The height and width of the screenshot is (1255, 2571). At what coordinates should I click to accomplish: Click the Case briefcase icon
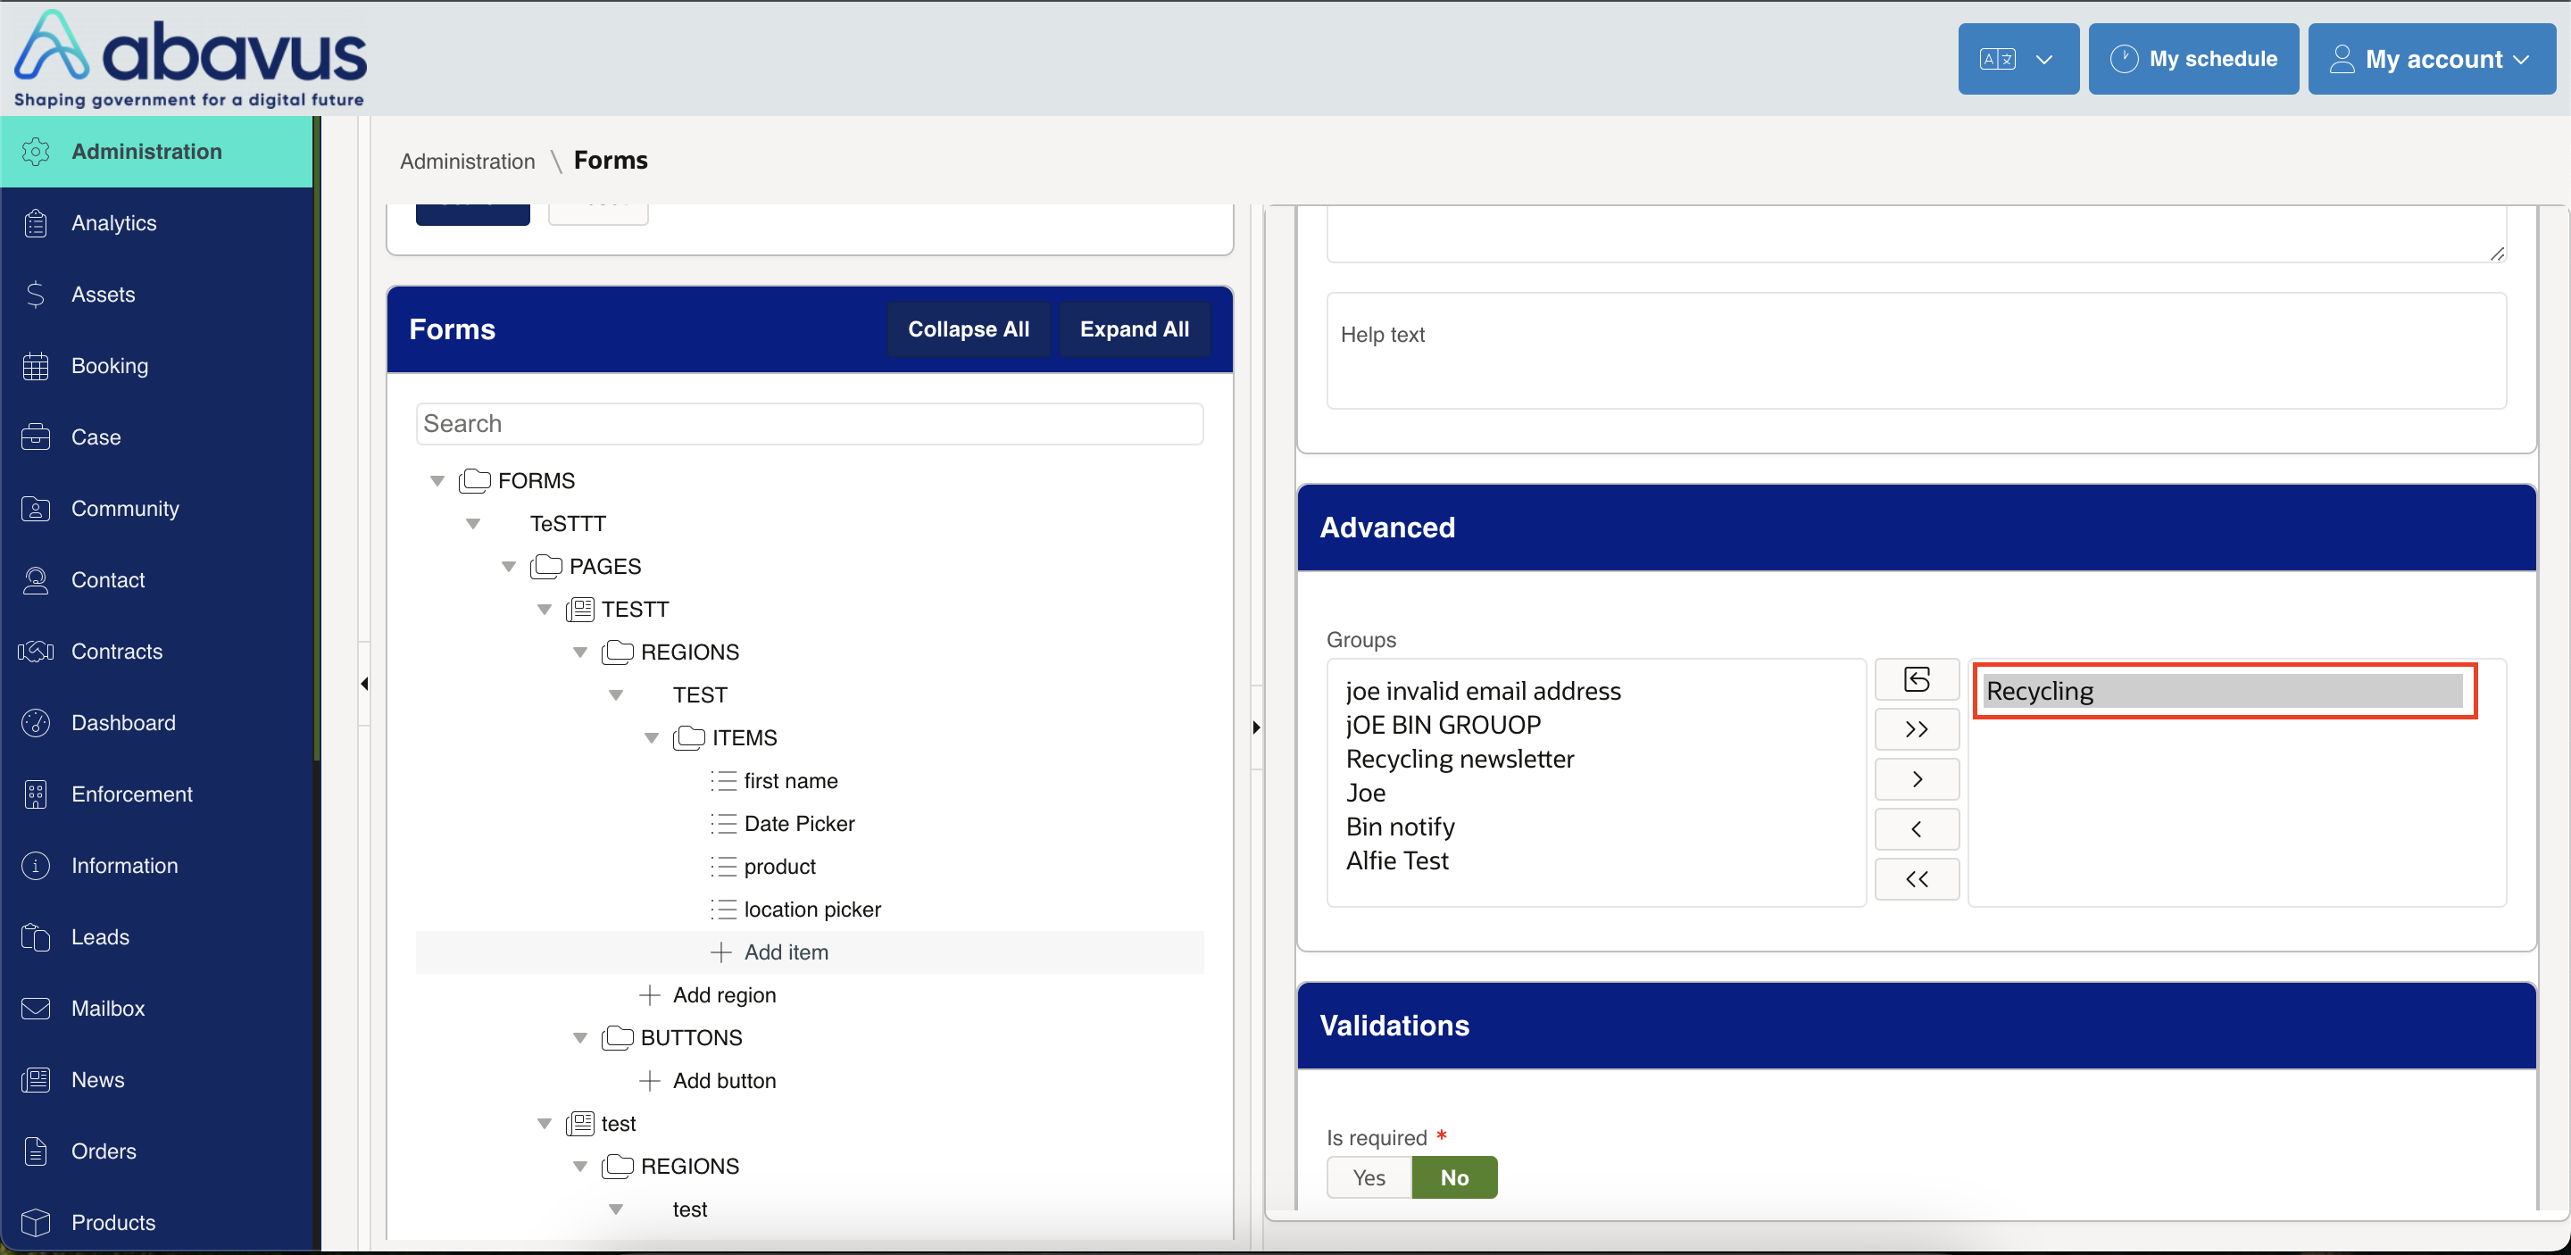(36, 437)
